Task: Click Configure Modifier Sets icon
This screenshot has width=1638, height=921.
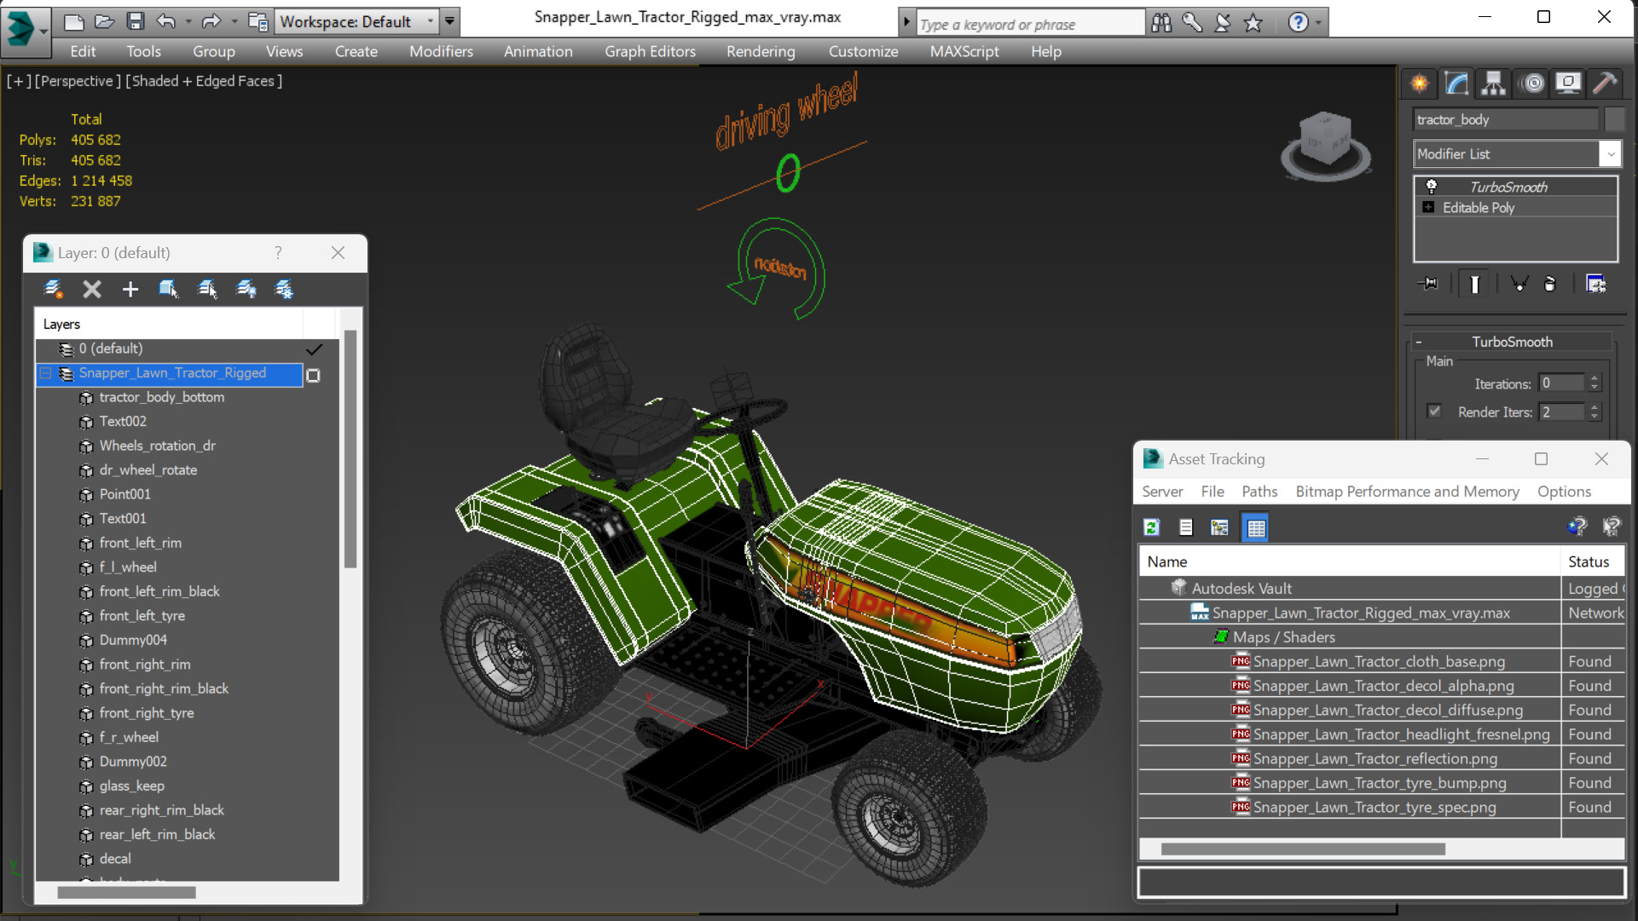Action: coord(1595,284)
